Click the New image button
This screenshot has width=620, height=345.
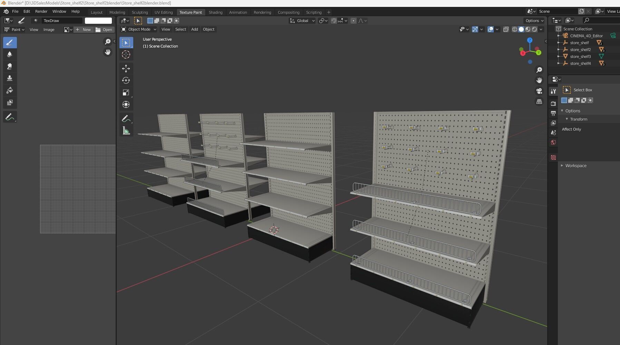83,30
